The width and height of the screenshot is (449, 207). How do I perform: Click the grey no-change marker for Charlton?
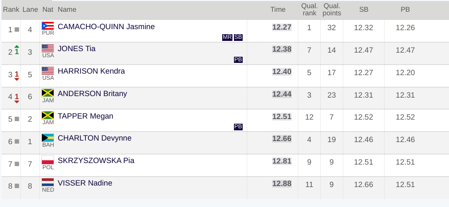(x=17, y=142)
